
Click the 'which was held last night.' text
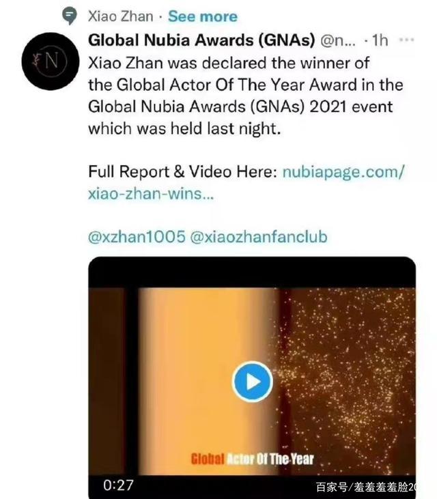(x=184, y=129)
